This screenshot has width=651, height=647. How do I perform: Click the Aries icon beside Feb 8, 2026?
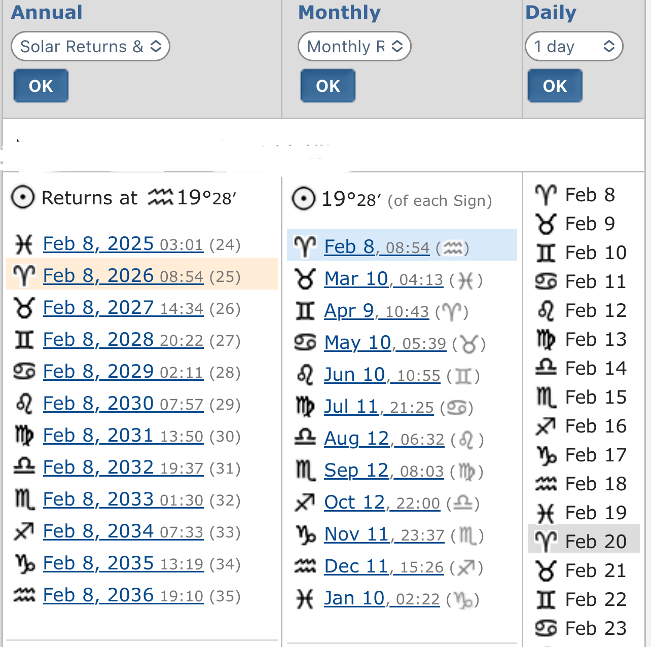coord(24,276)
